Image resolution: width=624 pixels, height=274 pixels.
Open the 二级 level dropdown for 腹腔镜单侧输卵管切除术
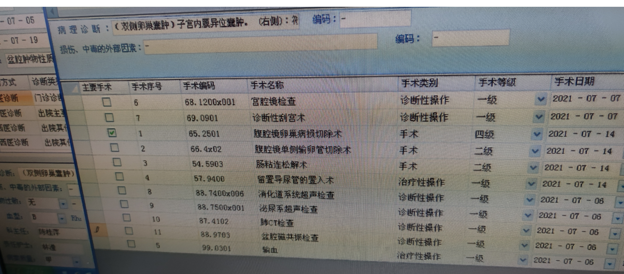535,151
